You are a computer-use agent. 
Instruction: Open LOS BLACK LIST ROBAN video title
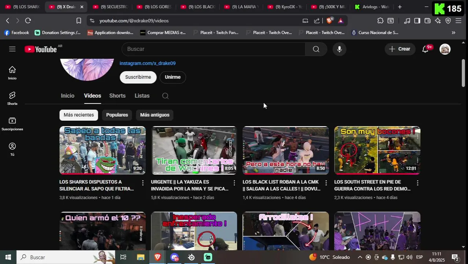[x=281, y=186]
